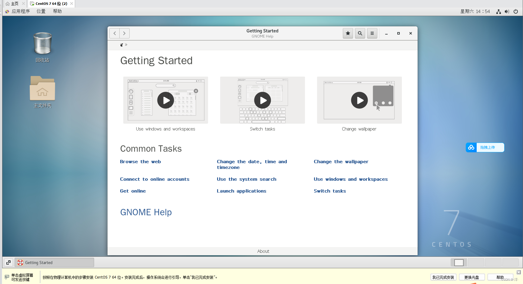Open Change the date, time and timezone
The width and height of the screenshot is (523, 284).
252,164
